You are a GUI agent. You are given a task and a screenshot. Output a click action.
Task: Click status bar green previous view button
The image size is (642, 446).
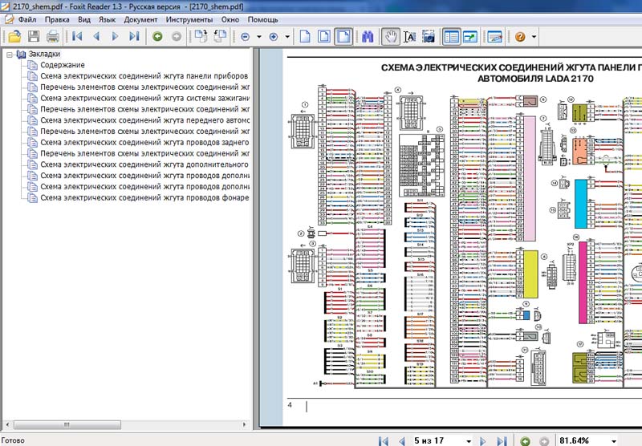(526, 441)
